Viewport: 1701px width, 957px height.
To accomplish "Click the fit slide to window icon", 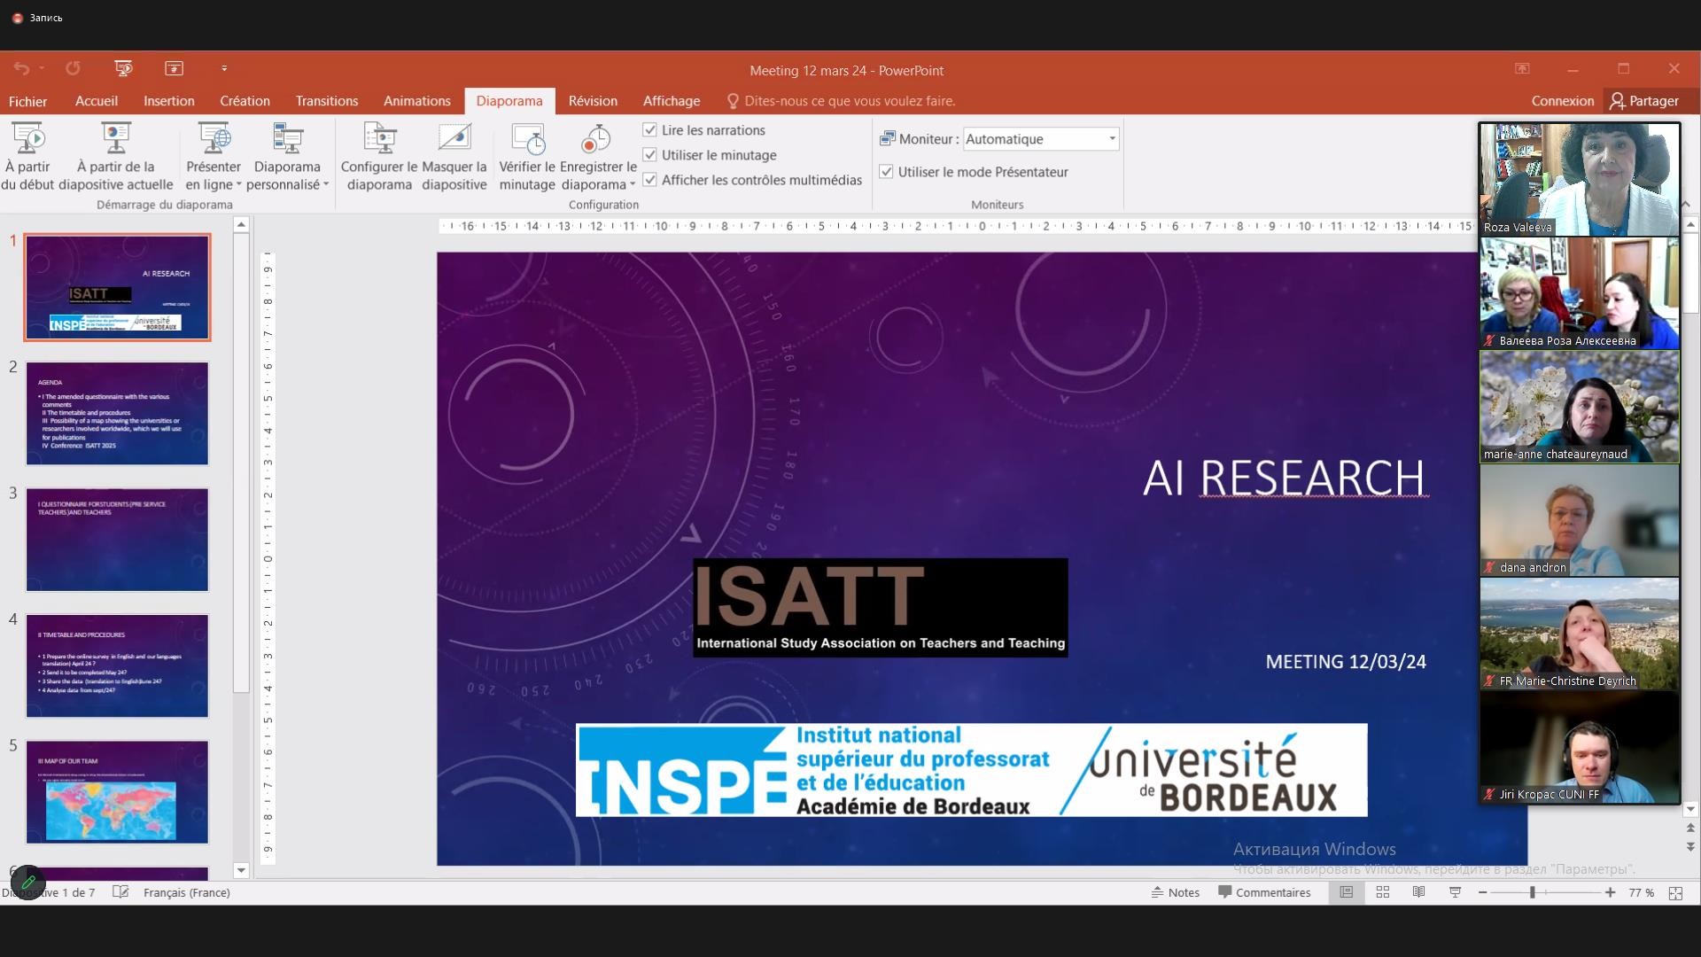I will (x=1675, y=893).
